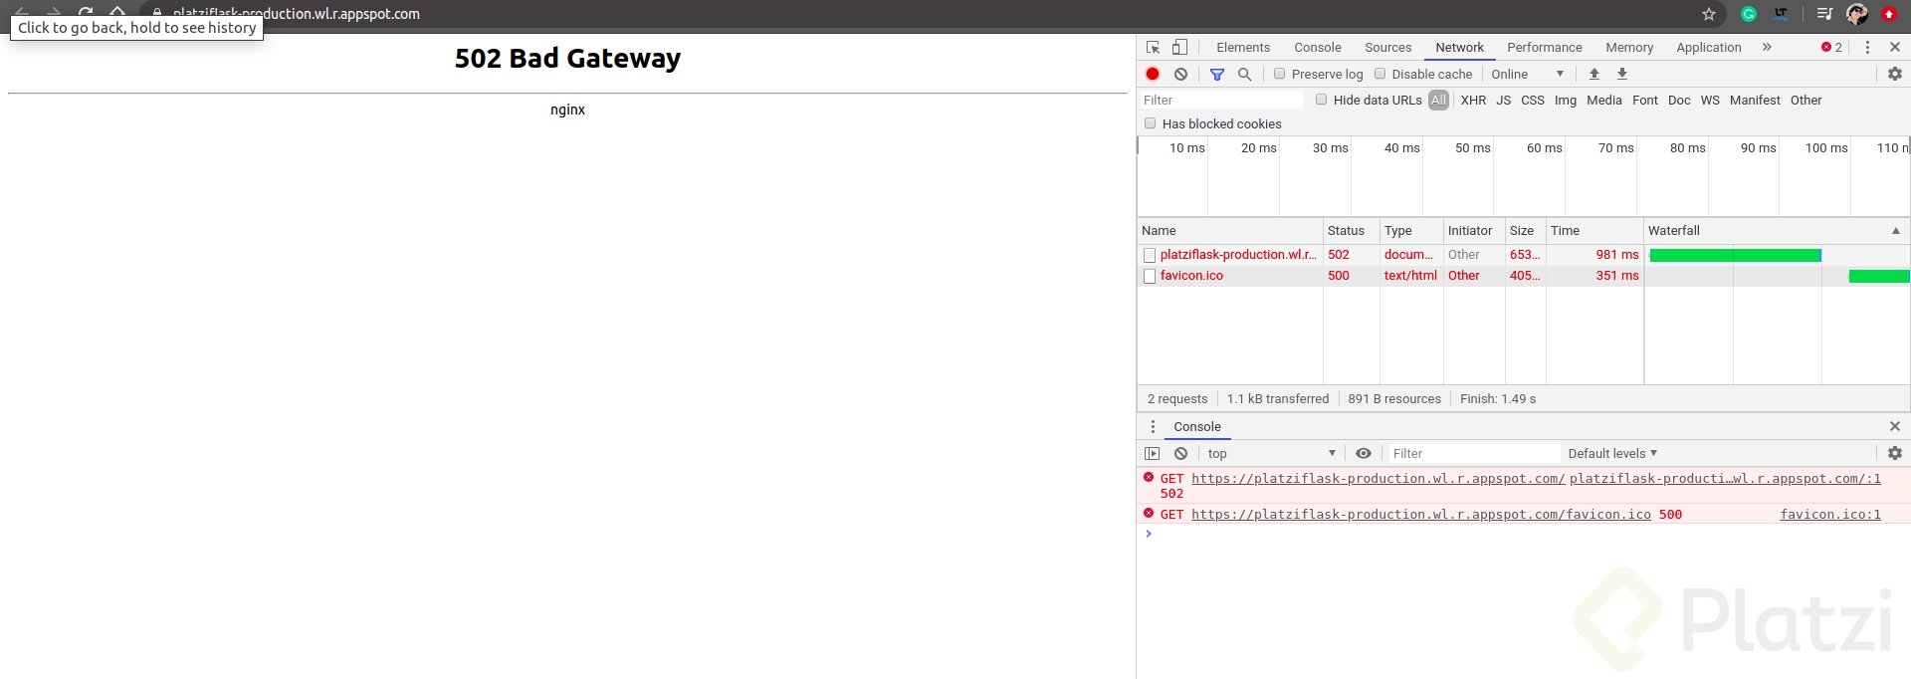Filter requests by CSS
The image size is (1911, 679).
pos(1533,101)
